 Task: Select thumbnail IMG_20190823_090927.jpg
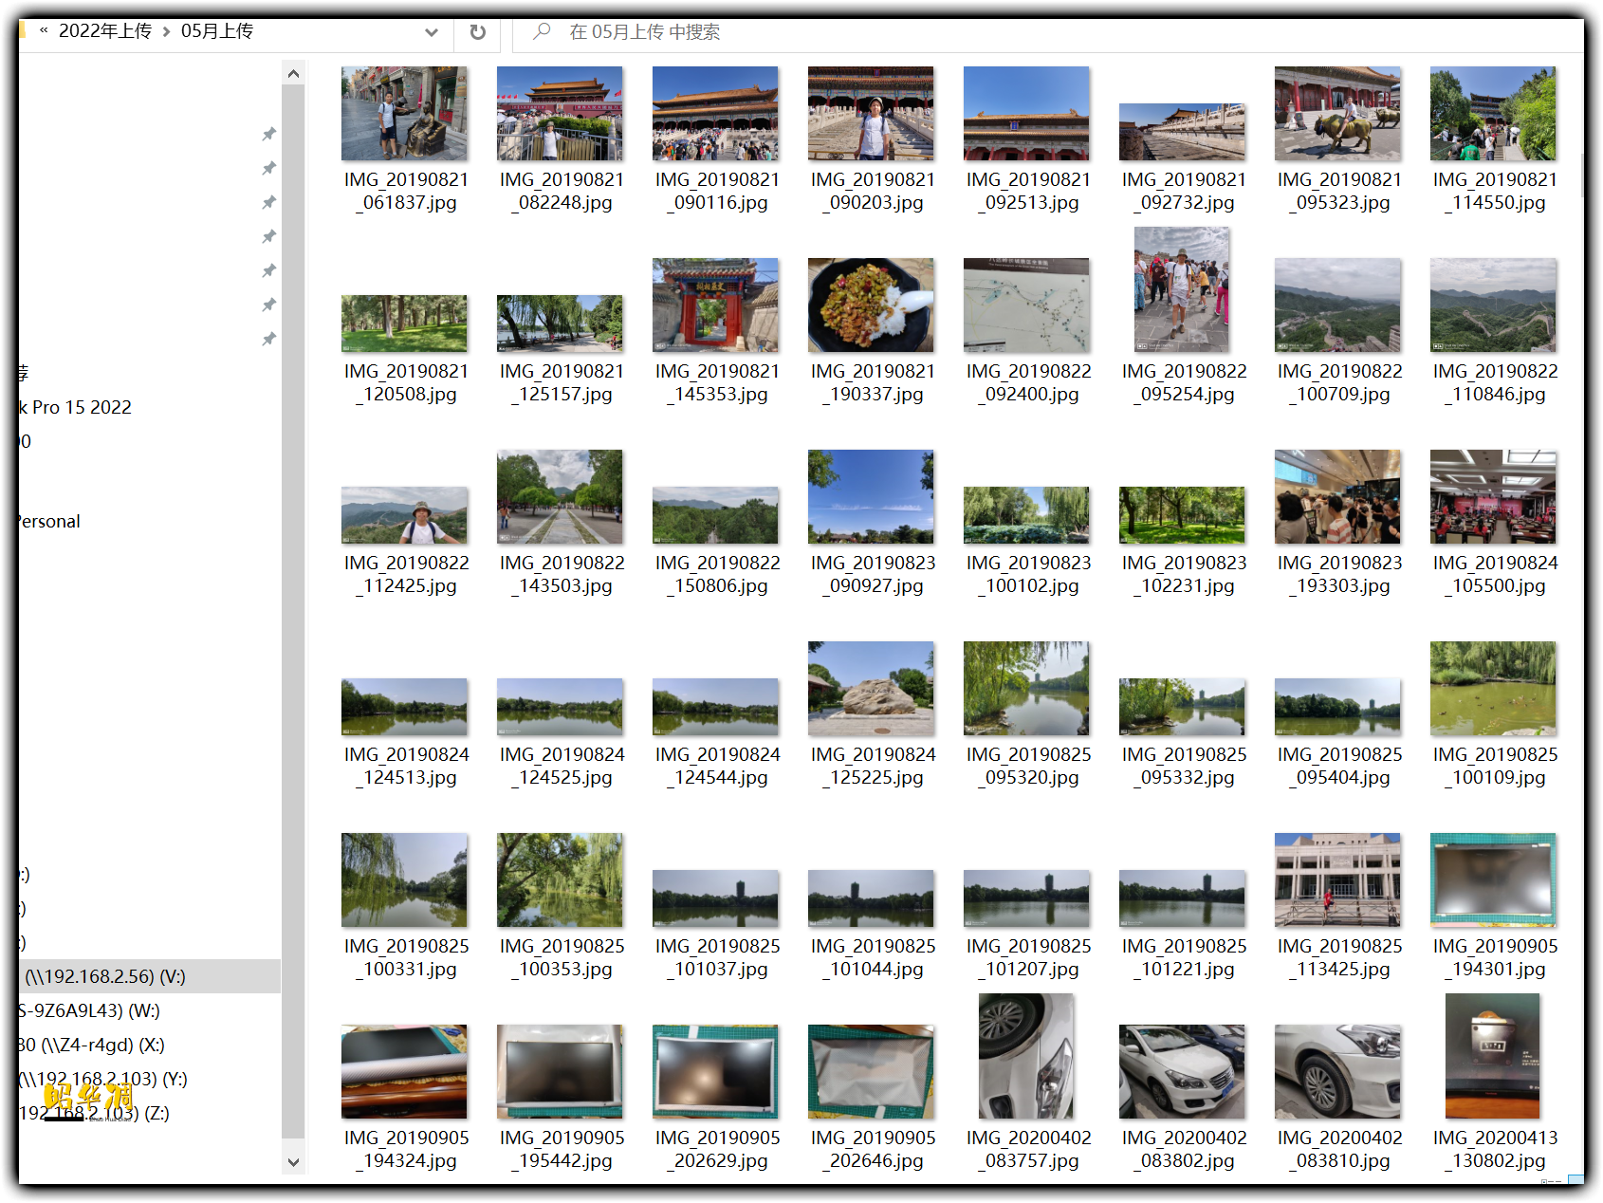(872, 496)
